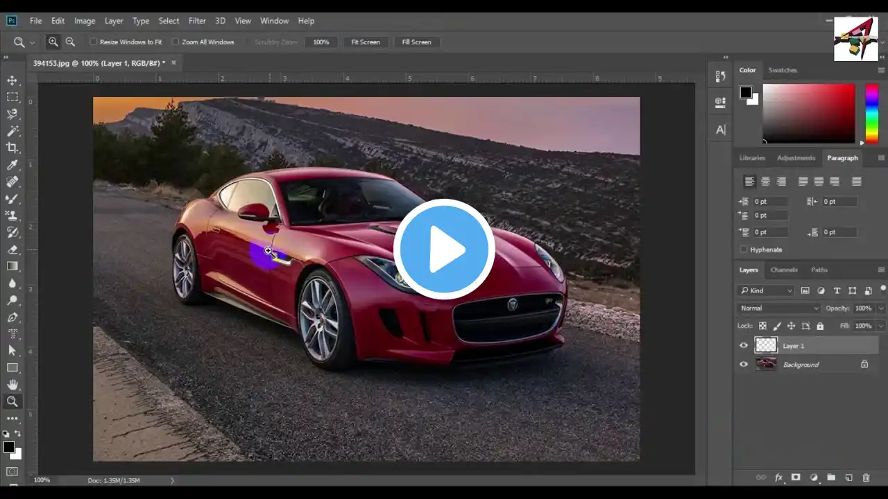Select the Crop tool

pos(12,148)
